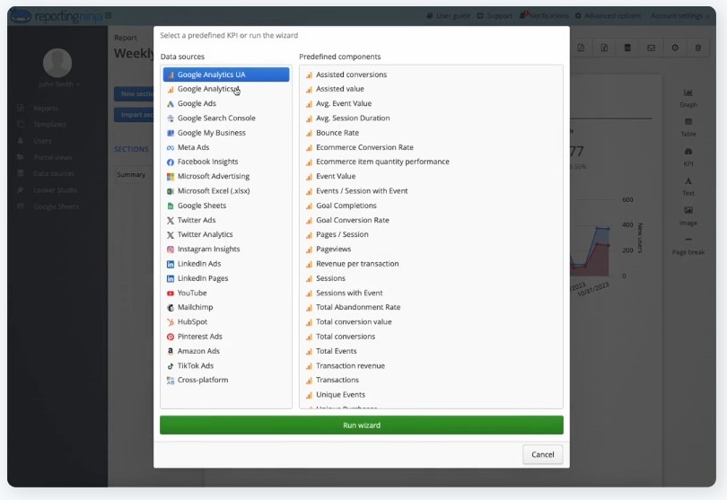Choose Google Sheets in data sources list
Image resolution: width=727 pixels, height=500 pixels.
(x=226, y=206)
